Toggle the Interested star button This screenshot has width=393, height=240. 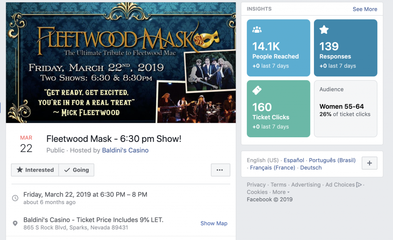[x=35, y=170]
